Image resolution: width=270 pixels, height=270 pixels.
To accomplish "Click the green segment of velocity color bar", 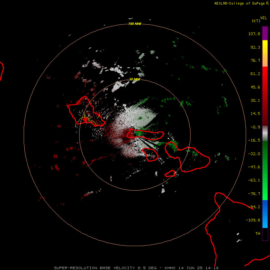I will pos(265,170).
